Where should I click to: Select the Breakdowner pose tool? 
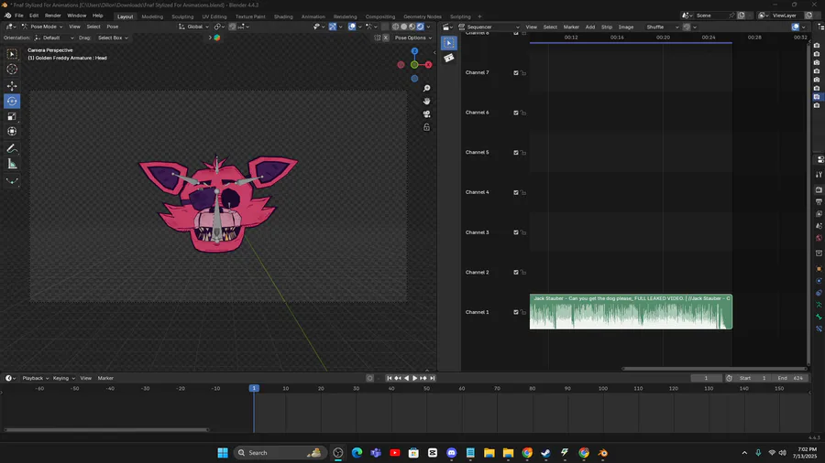coord(12,181)
